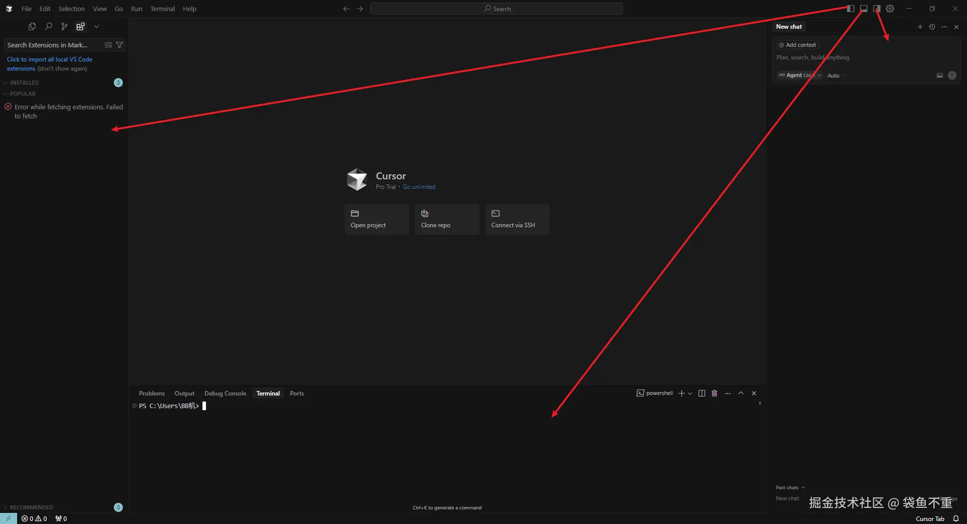Click the error fetching extensions message

[x=68, y=111]
